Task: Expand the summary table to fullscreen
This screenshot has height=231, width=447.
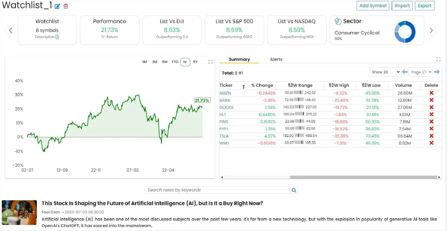Action: (438, 59)
